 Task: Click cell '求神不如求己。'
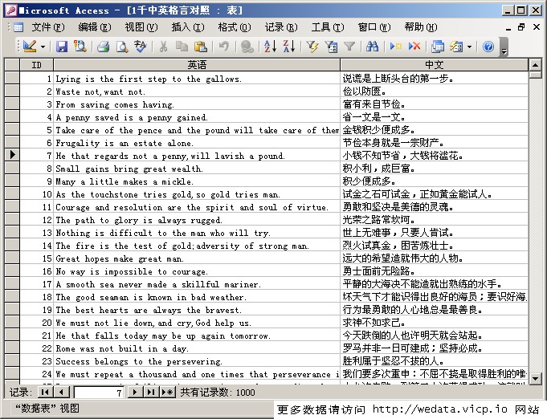tap(435, 323)
